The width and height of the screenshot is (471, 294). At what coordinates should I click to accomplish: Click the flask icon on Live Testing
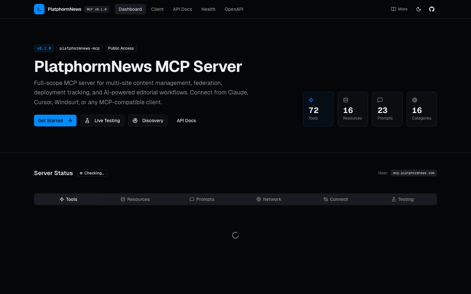pos(87,121)
